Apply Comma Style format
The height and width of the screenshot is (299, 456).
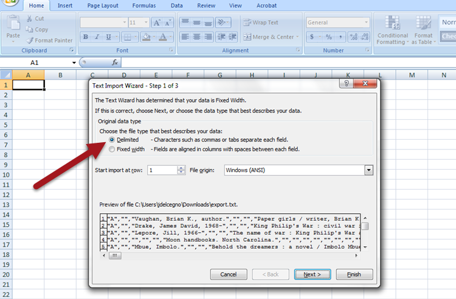tap(340, 37)
